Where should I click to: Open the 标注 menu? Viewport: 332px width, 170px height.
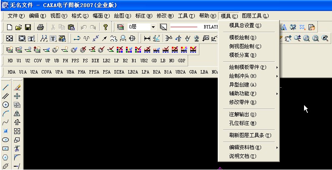[x=144, y=16]
